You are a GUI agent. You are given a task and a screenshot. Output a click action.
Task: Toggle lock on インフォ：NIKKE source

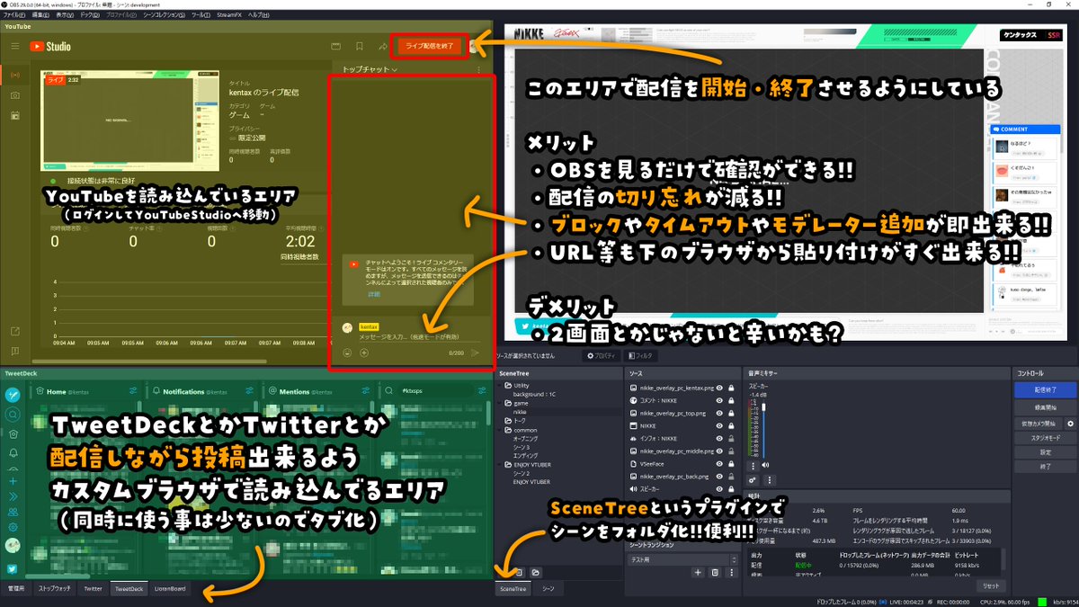point(731,437)
